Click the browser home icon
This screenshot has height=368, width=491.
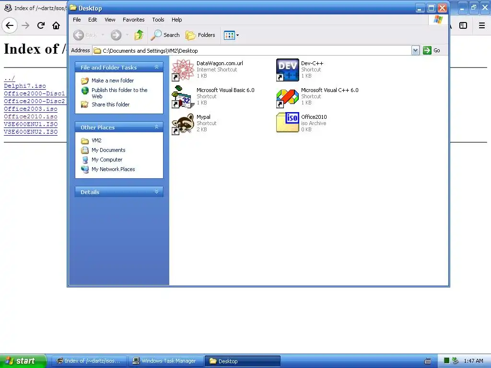56,25
